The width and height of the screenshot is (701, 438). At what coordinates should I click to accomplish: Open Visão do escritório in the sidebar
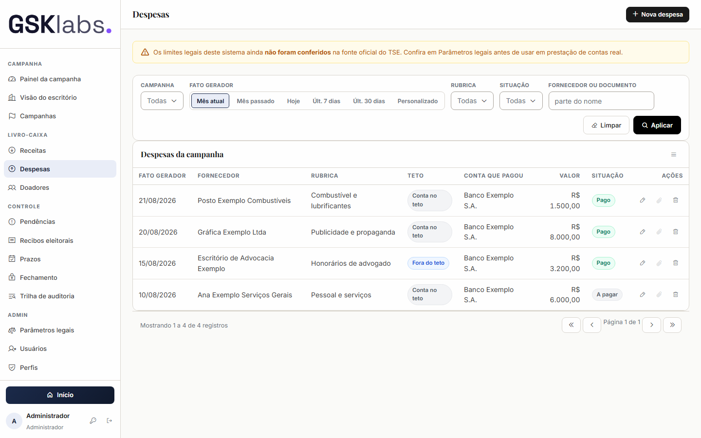coord(60,97)
